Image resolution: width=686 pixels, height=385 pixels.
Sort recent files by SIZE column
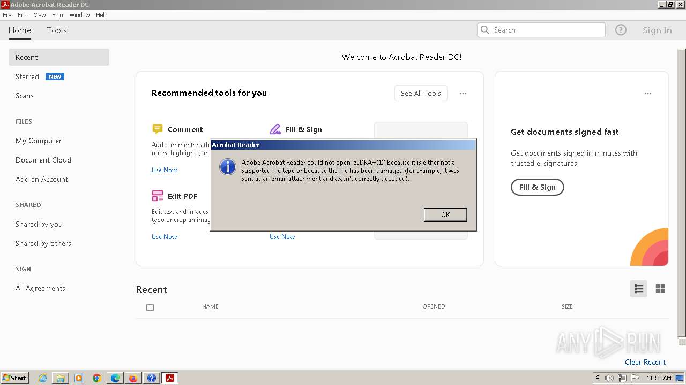[567, 306]
